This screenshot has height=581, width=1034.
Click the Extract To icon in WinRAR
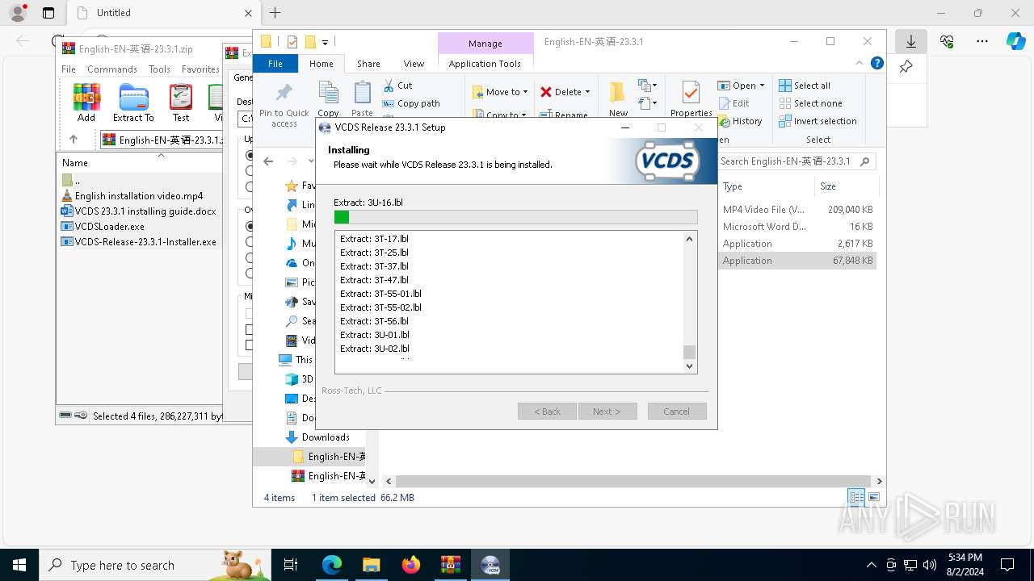pos(133,103)
